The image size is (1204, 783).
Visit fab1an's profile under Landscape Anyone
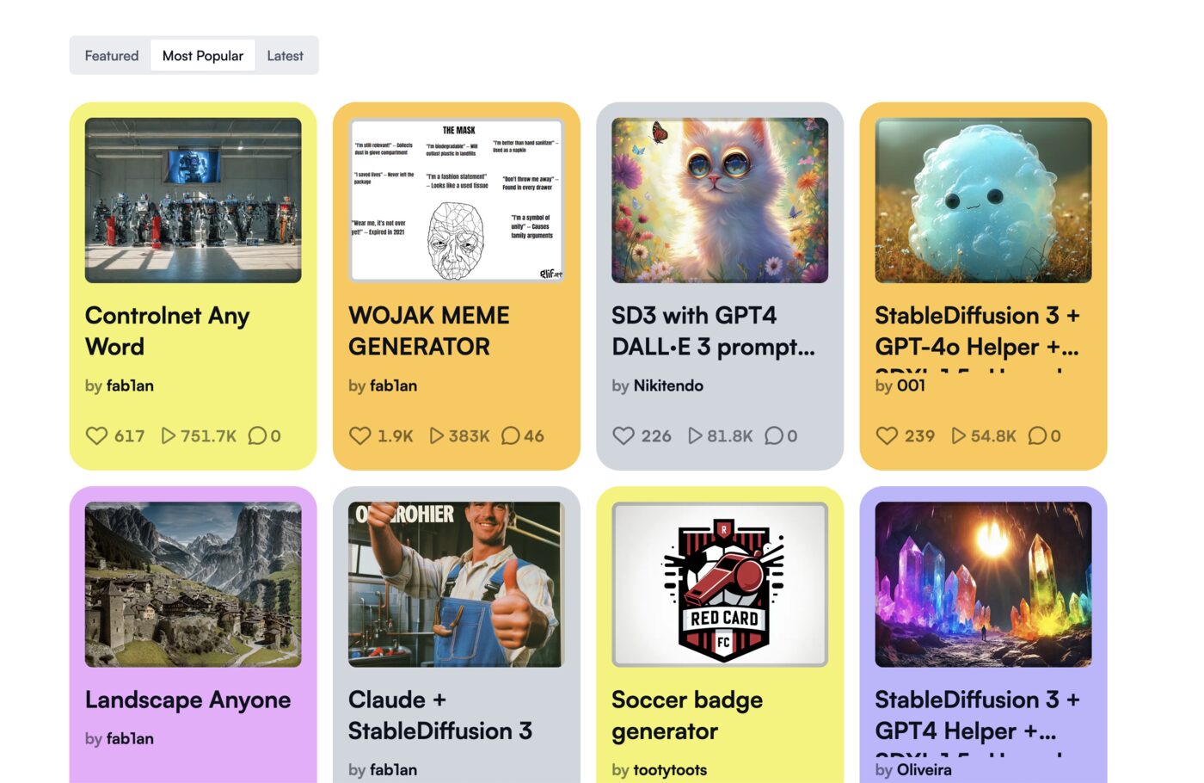coord(130,738)
